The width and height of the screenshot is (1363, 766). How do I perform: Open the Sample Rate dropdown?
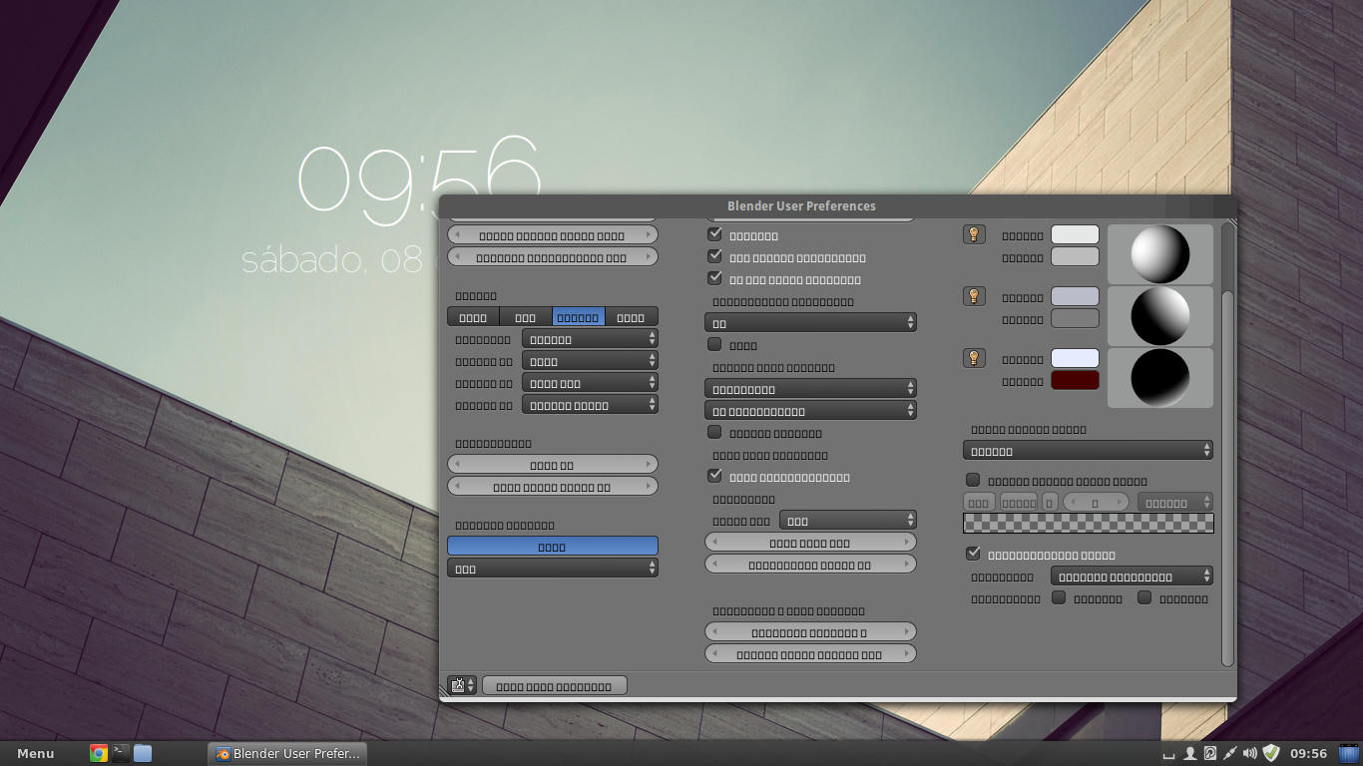[x=590, y=383]
